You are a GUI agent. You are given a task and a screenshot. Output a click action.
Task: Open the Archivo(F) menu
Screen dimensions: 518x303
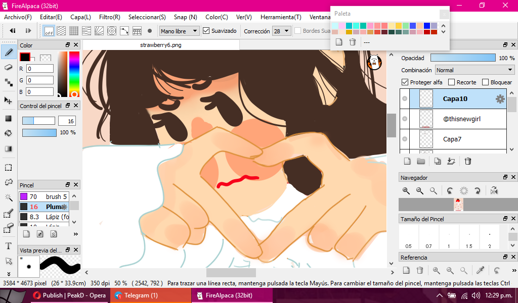18,17
